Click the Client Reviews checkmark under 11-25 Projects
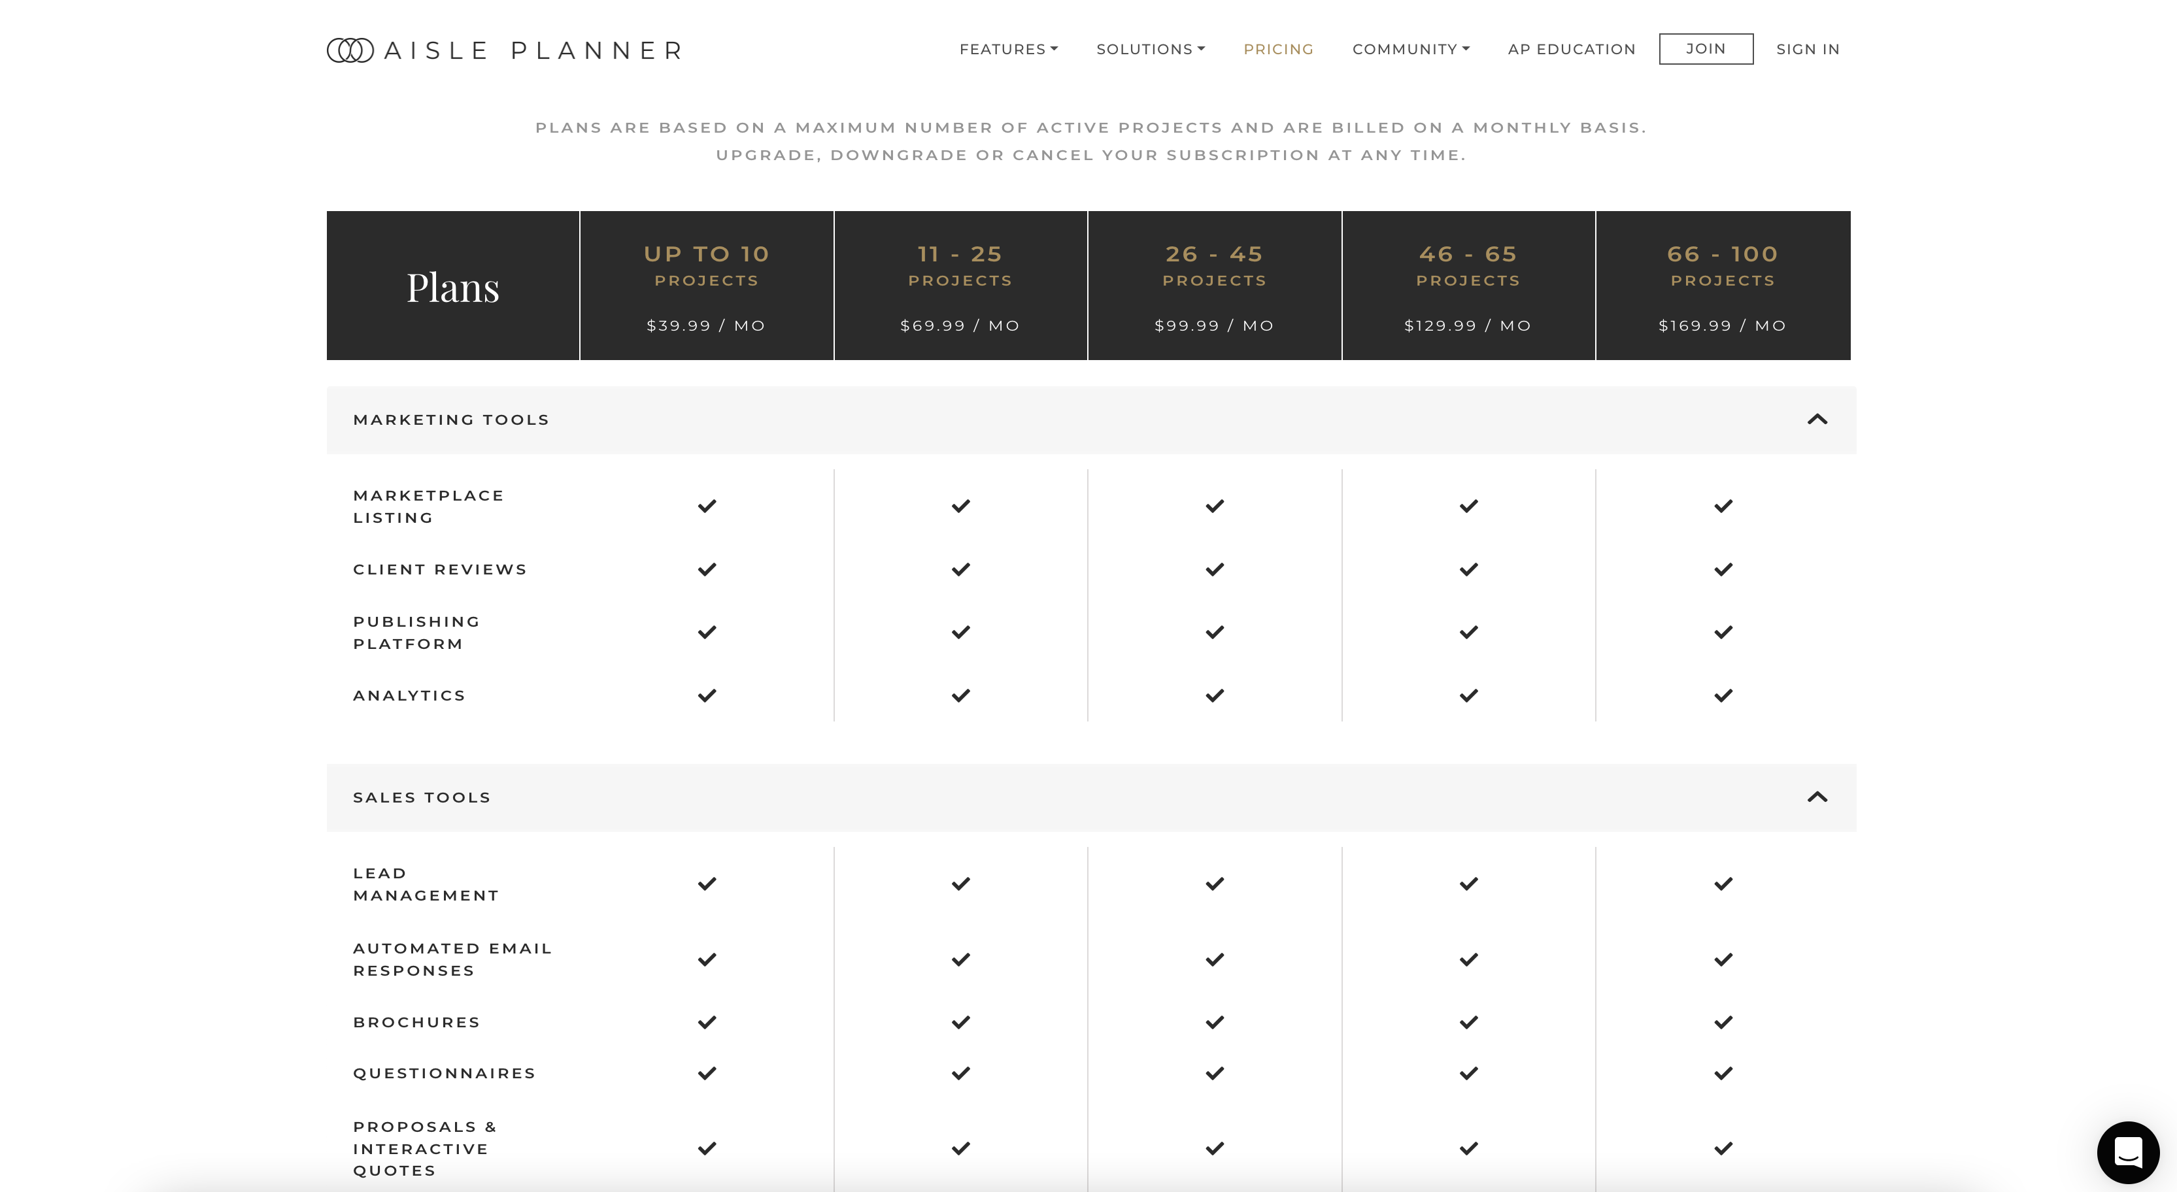The width and height of the screenshot is (2177, 1192). (x=960, y=569)
